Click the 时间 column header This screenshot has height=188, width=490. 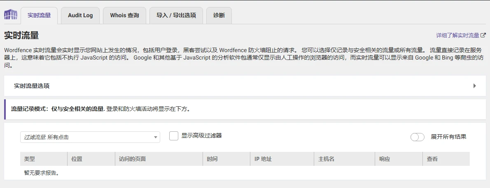click(226, 159)
